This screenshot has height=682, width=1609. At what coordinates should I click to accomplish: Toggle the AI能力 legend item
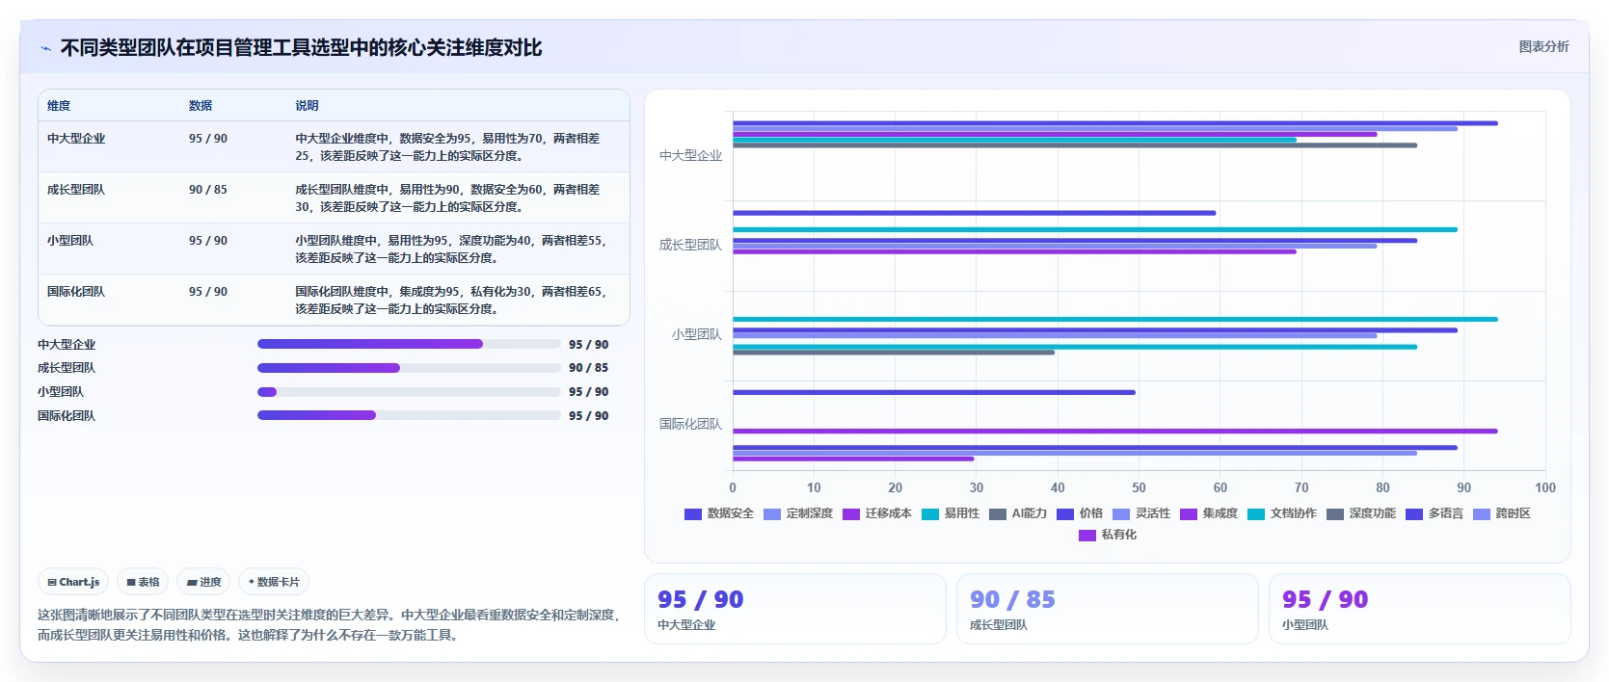(x=1018, y=513)
